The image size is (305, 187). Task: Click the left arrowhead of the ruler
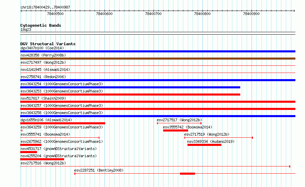point(21,11)
